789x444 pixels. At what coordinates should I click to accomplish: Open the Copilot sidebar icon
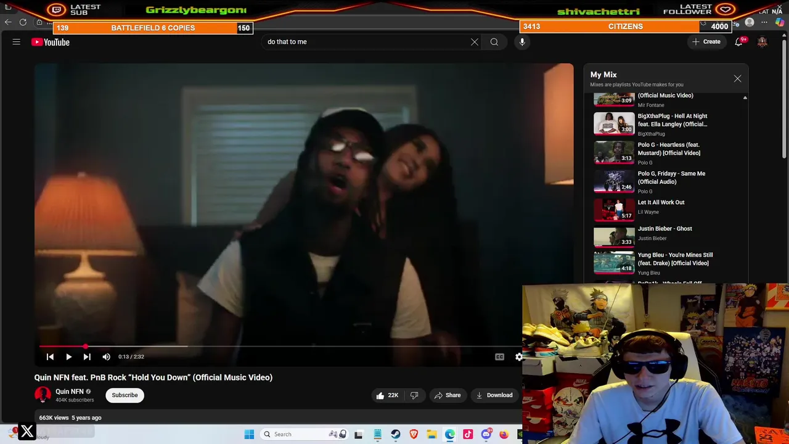tap(780, 22)
